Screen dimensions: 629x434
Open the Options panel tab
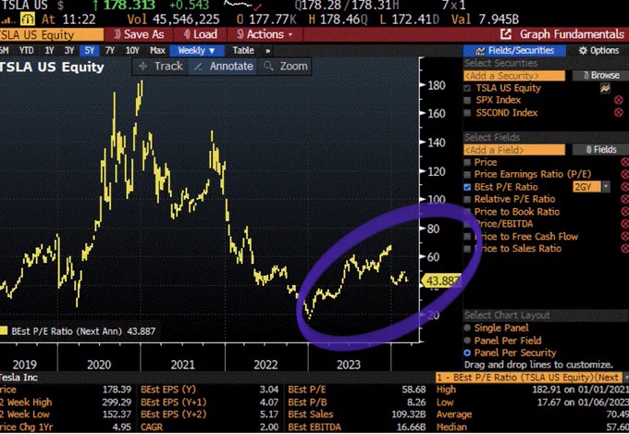pyautogui.click(x=598, y=51)
